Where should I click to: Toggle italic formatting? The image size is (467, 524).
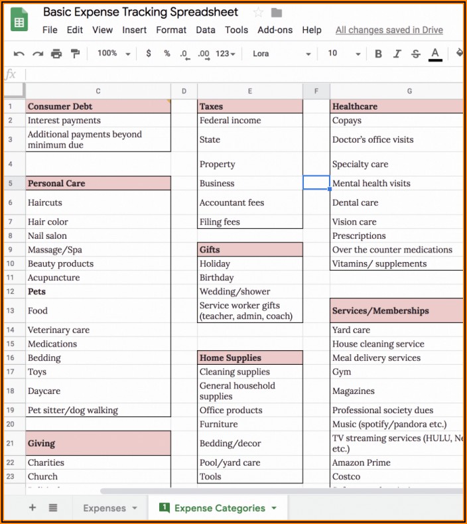[397, 54]
